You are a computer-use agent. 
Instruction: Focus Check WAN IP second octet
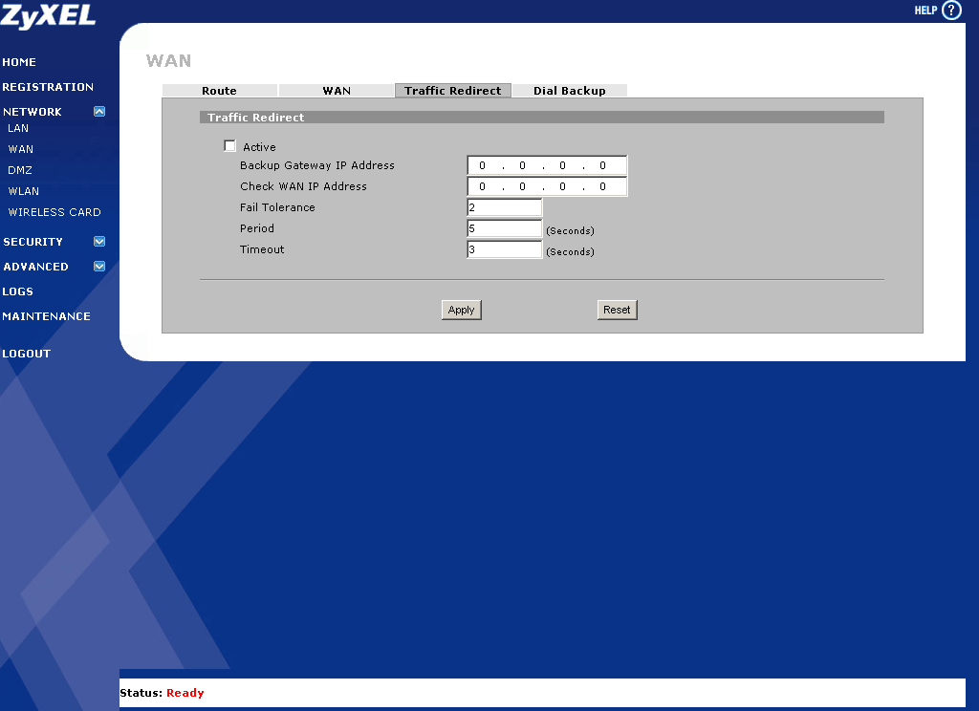[523, 186]
